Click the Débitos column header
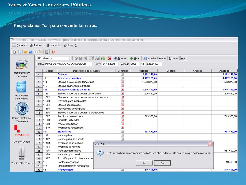The height and width of the screenshot is (185, 246). (x=171, y=71)
